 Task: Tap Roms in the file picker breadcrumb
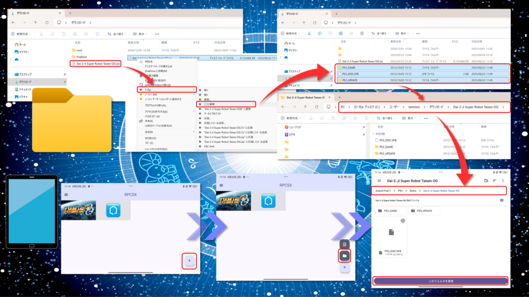413,191
